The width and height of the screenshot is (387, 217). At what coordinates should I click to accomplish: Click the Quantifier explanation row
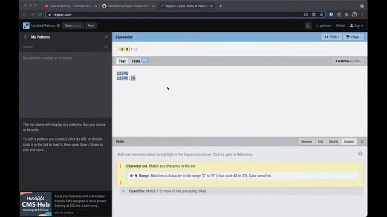[241, 191]
